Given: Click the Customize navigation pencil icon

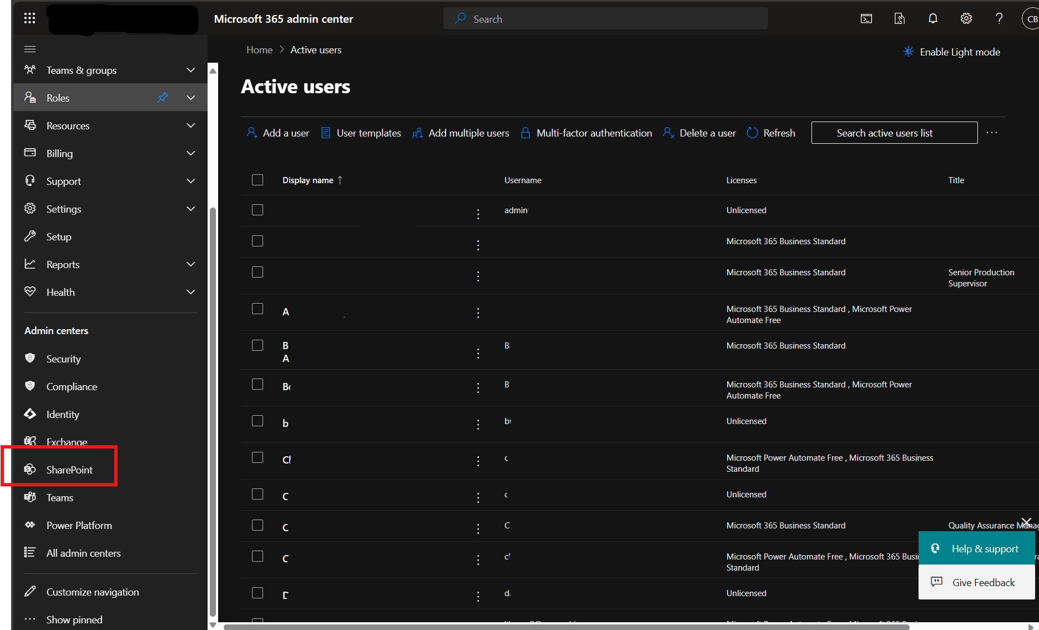Looking at the screenshot, I should pyautogui.click(x=30, y=591).
